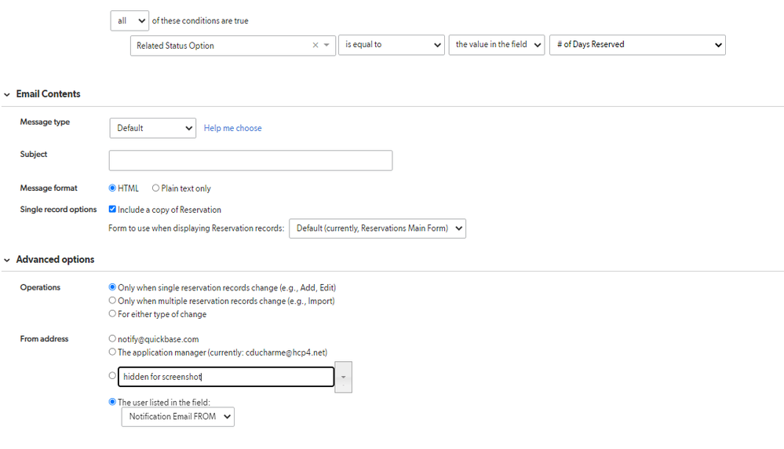Select Plain text only message format

pyautogui.click(x=155, y=188)
